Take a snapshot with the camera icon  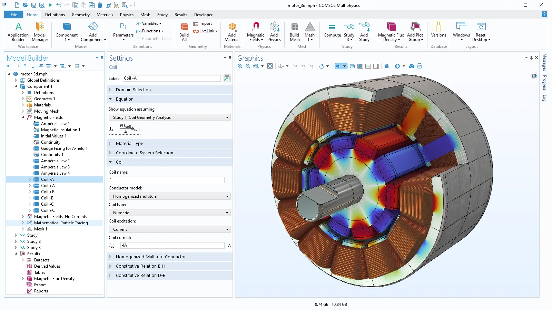pyautogui.click(x=411, y=66)
